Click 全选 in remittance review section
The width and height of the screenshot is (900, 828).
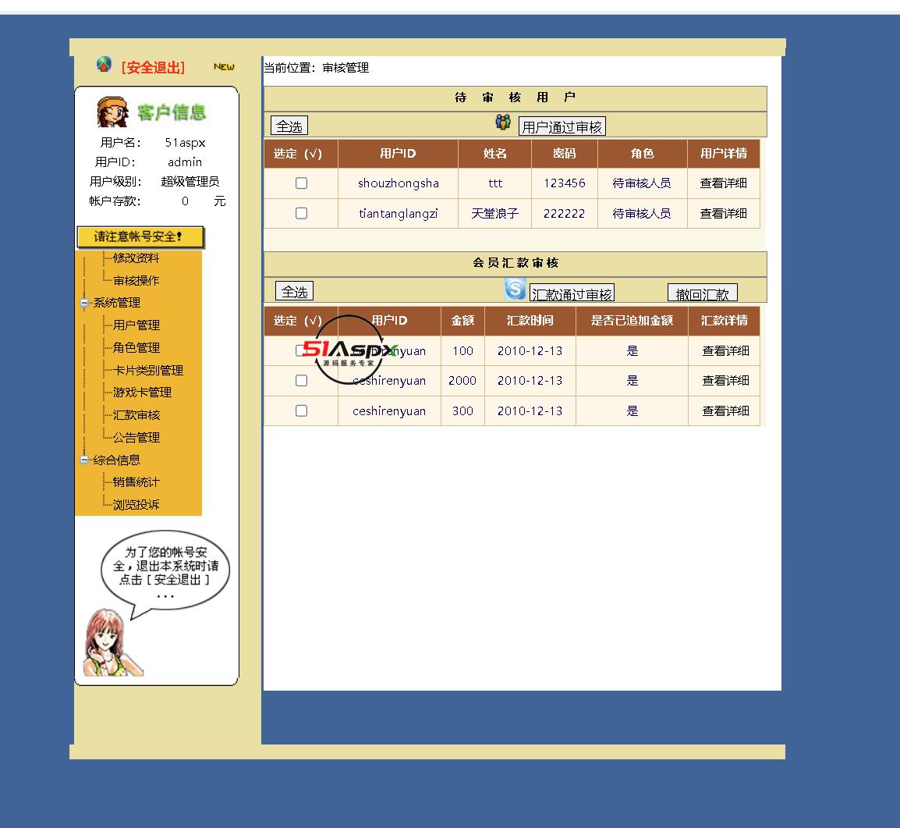pos(295,292)
